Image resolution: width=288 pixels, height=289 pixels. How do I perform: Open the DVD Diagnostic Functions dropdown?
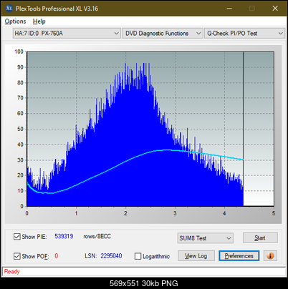pos(163,34)
